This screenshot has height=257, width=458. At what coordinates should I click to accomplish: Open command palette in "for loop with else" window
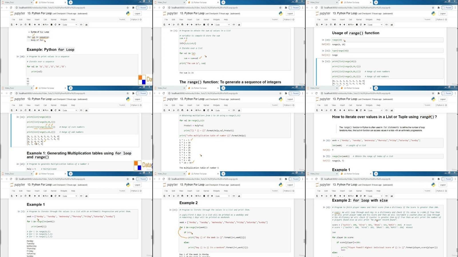point(386,196)
